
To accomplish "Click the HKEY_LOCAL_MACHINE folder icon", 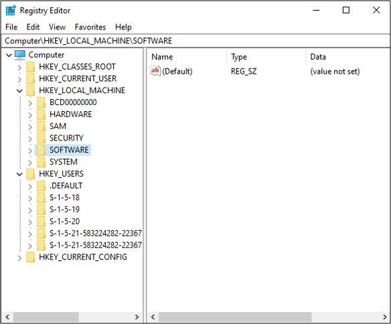I will pyautogui.click(x=31, y=90).
